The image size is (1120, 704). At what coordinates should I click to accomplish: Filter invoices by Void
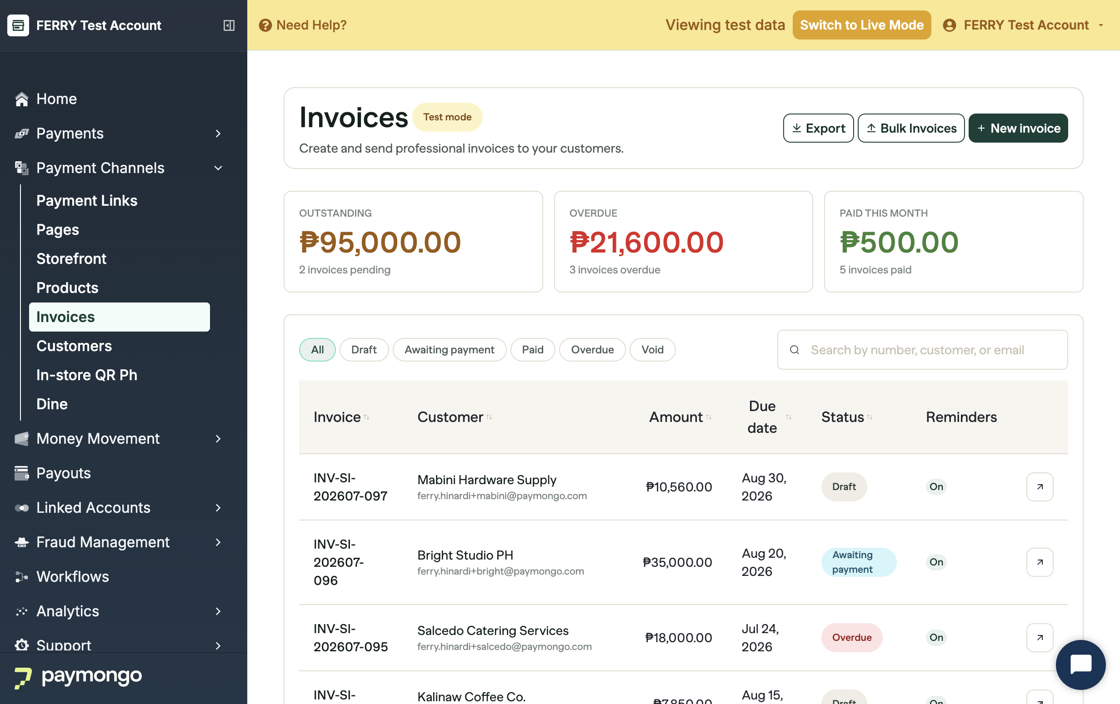pos(652,350)
